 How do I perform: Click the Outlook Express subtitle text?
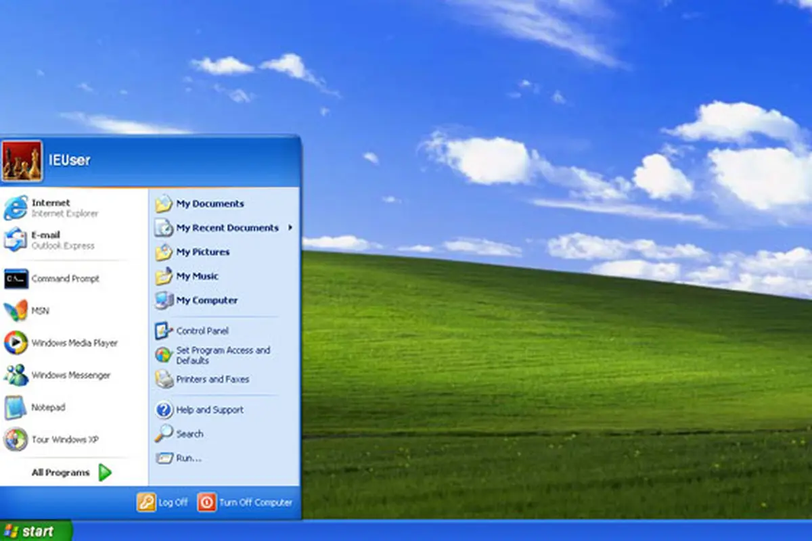point(63,246)
